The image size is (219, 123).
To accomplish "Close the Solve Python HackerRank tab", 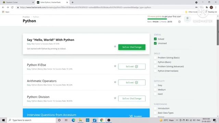I will [67, 2].
